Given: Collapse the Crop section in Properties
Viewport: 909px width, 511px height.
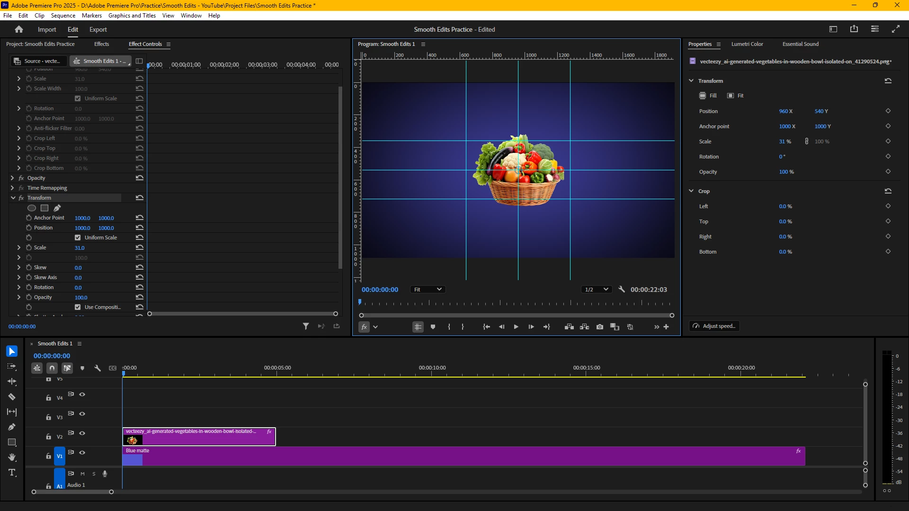Looking at the screenshot, I should tap(691, 191).
